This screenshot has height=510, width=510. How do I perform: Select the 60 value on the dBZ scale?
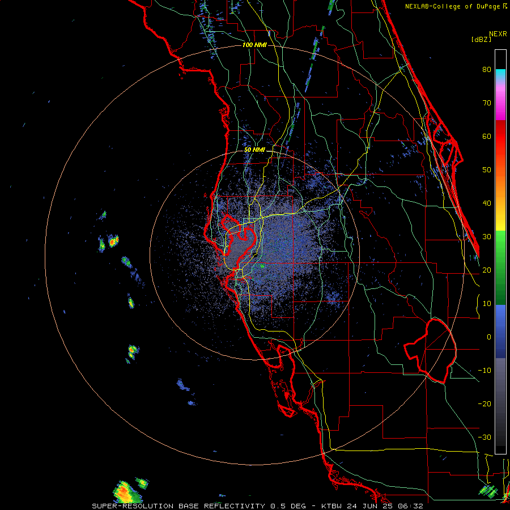click(x=487, y=136)
